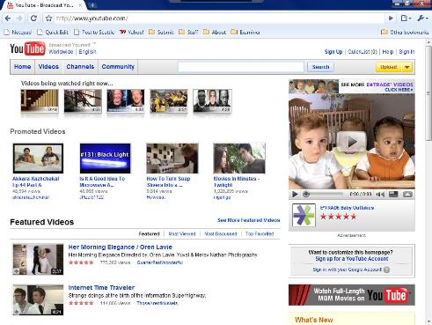This screenshot has height=325, width=432.
Task: Click the E*TRADE channel logo icon
Action: point(304,216)
